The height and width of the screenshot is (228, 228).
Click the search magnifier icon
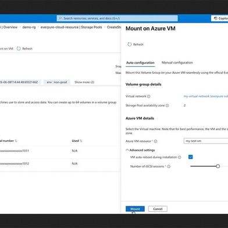[x=60, y=18]
